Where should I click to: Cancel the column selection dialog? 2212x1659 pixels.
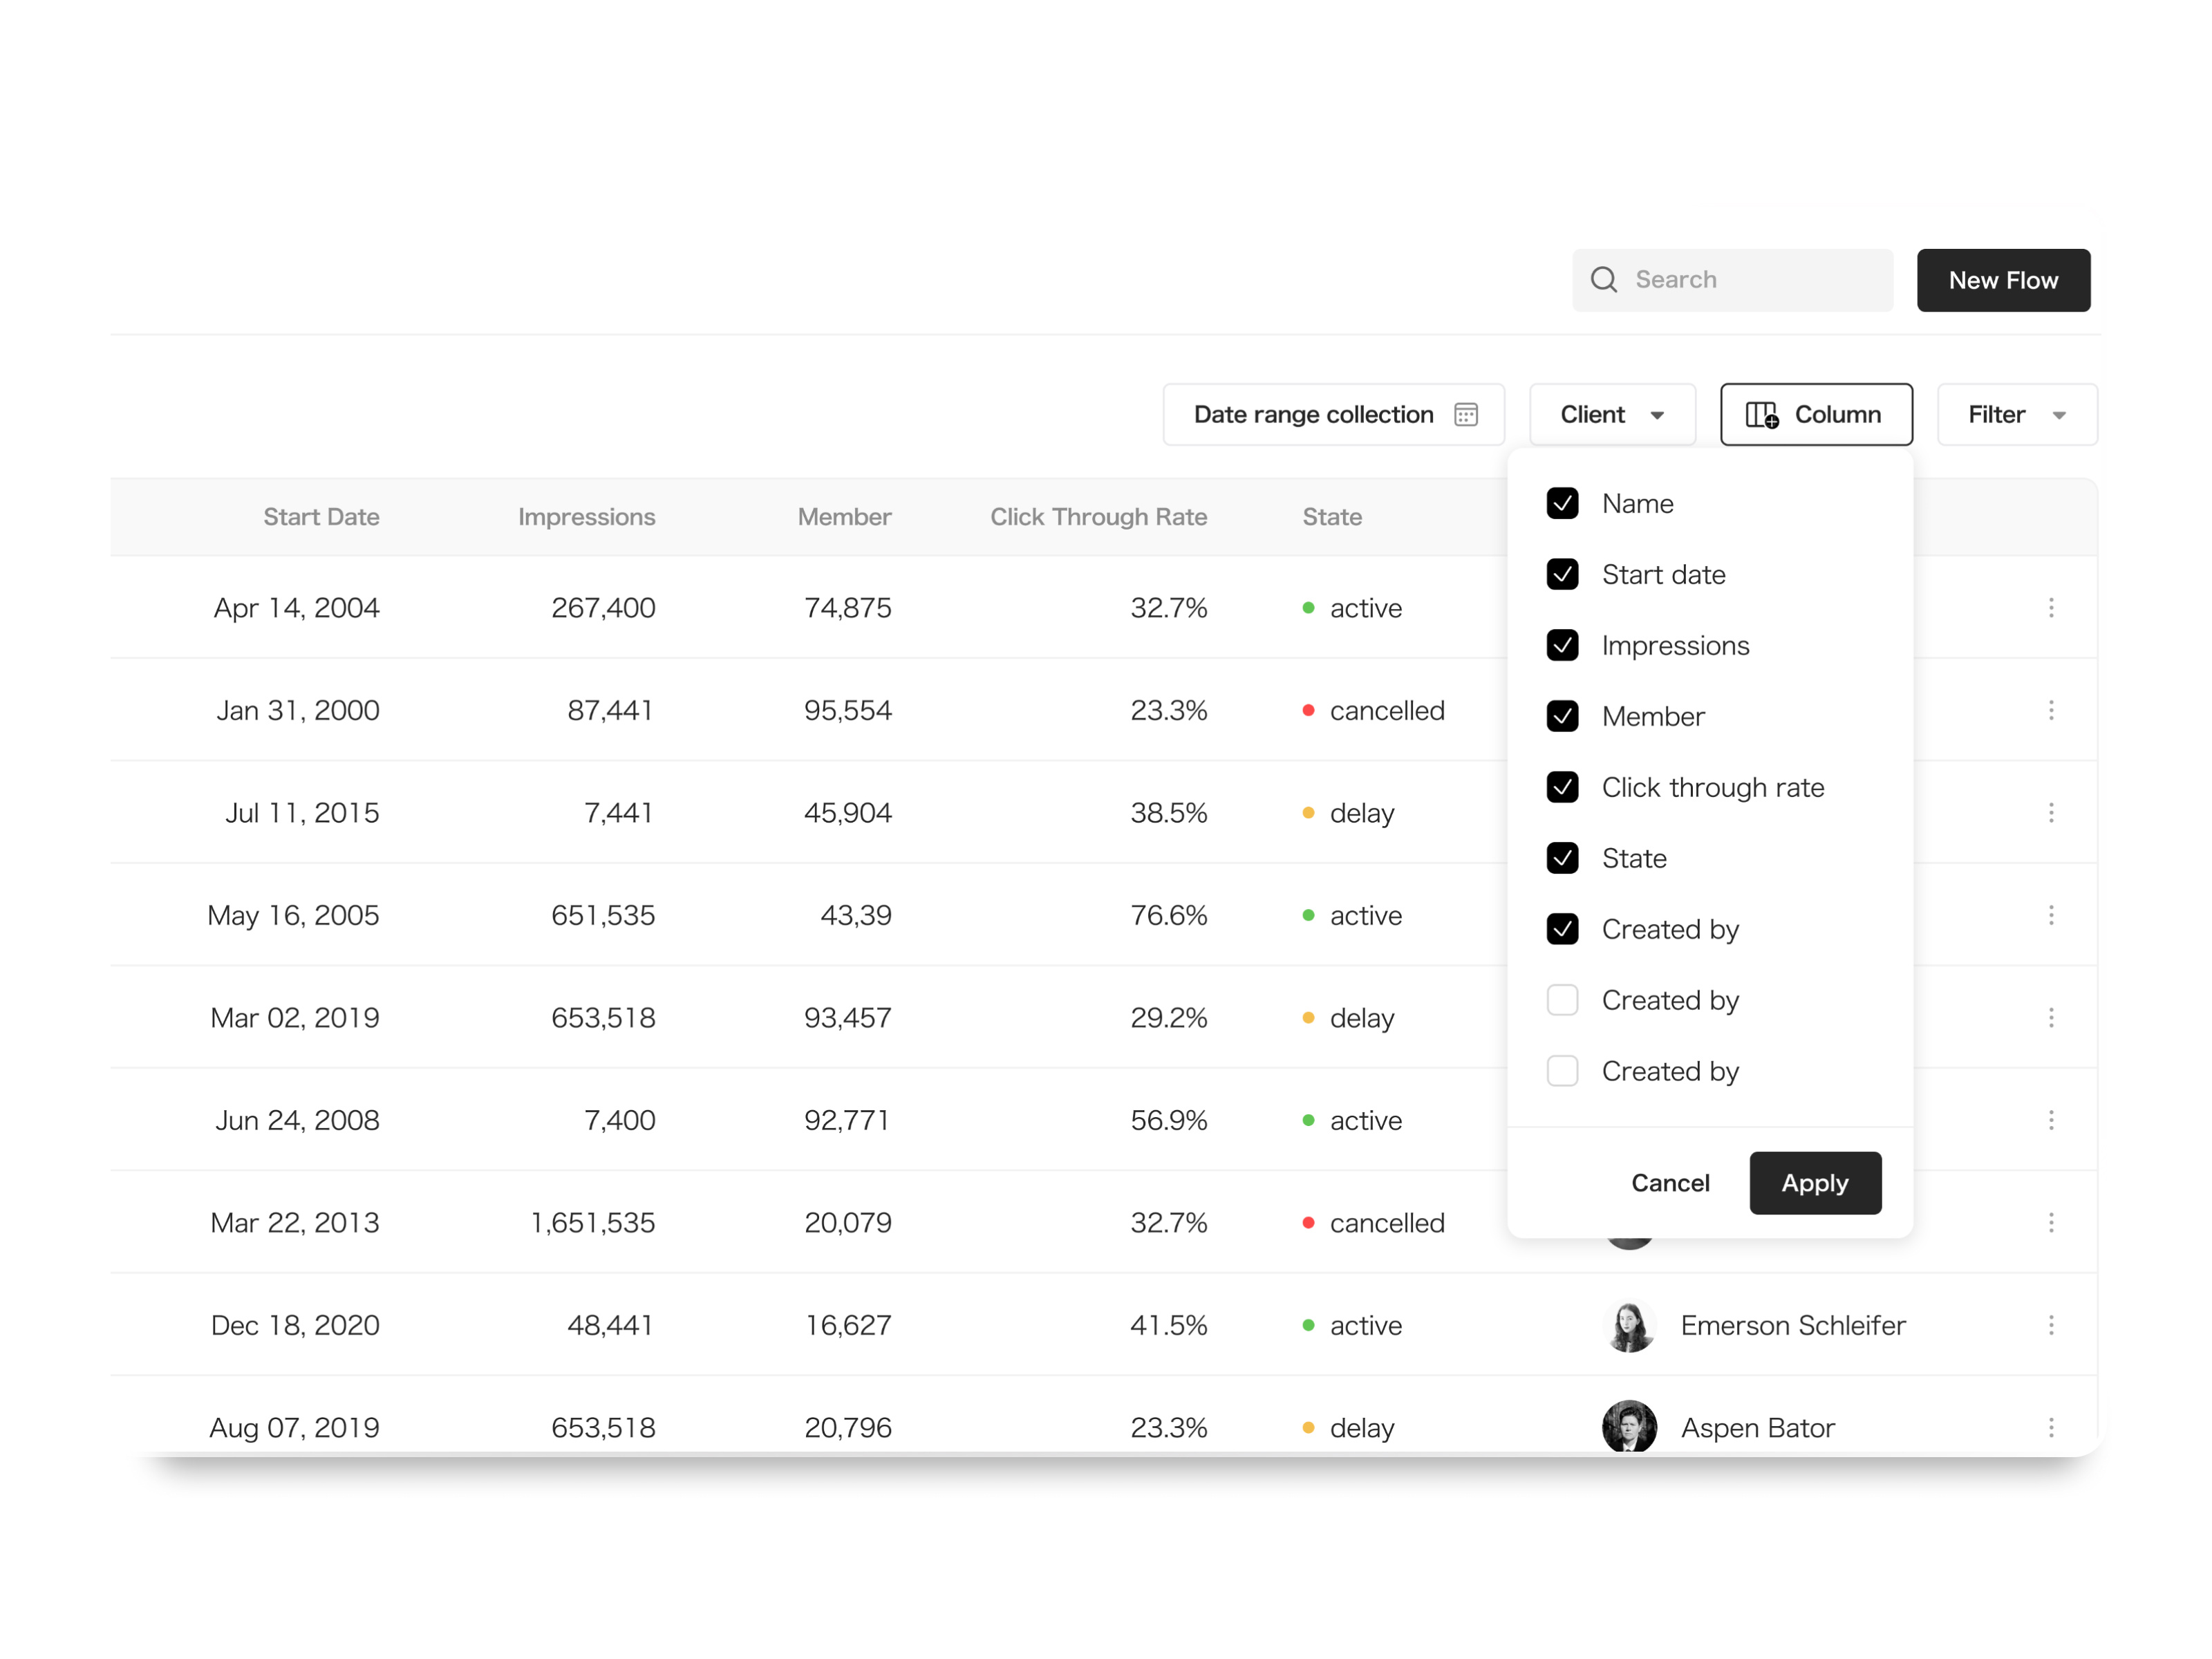(x=1670, y=1182)
